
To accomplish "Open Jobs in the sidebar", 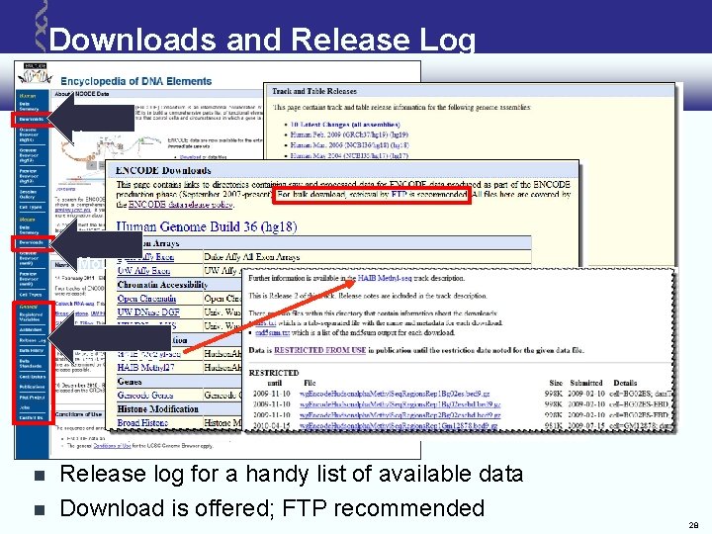I will 25,407.
